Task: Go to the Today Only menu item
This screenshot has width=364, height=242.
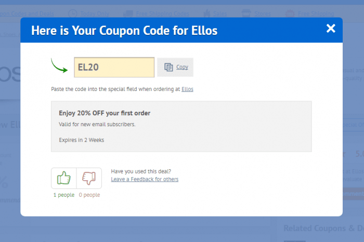Action: (95, 14)
